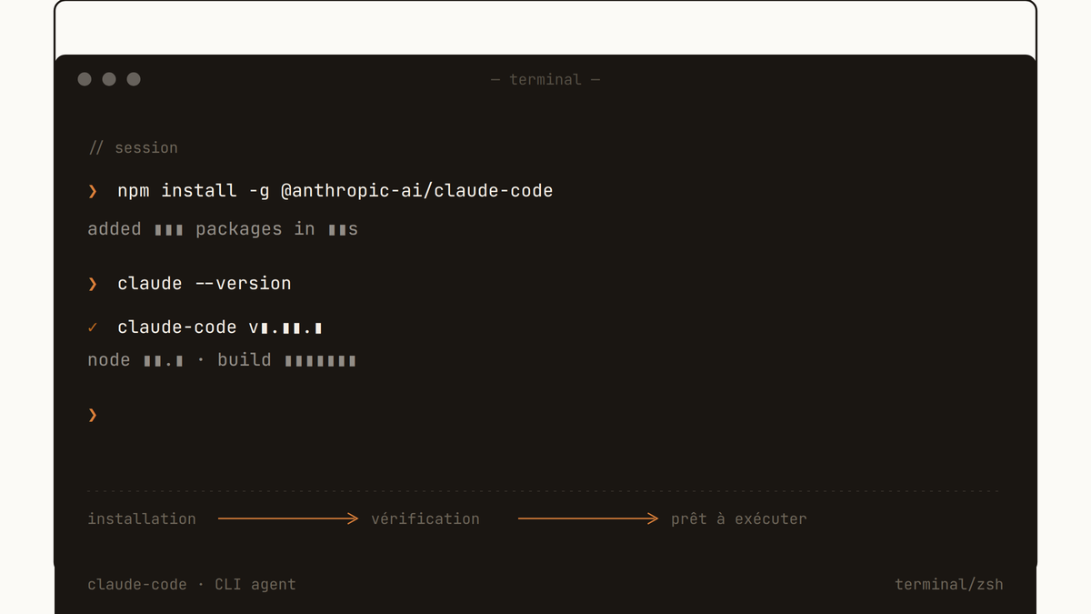This screenshot has height=614, width=1091.
Task: Click the "vérification" step label
Action: point(425,518)
